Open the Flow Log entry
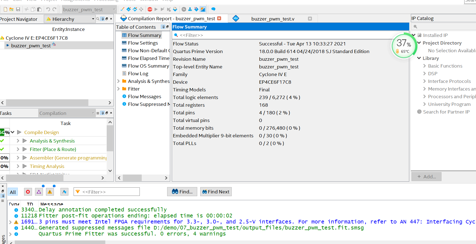This screenshot has height=244, width=476. pos(138,74)
